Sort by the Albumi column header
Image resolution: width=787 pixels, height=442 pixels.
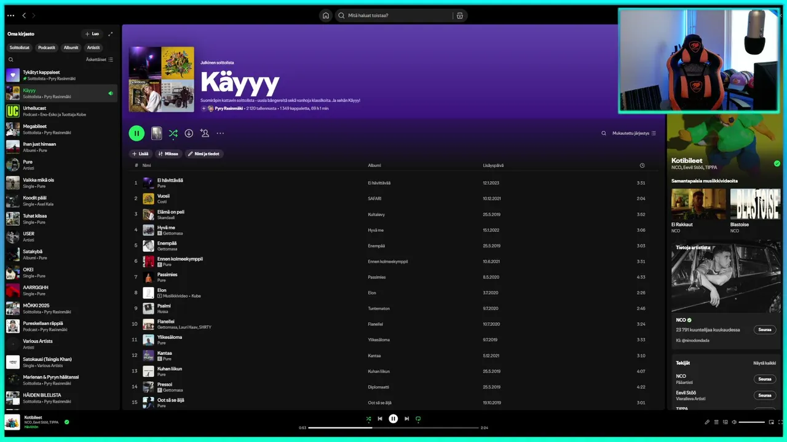pyautogui.click(x=374, y=165)
